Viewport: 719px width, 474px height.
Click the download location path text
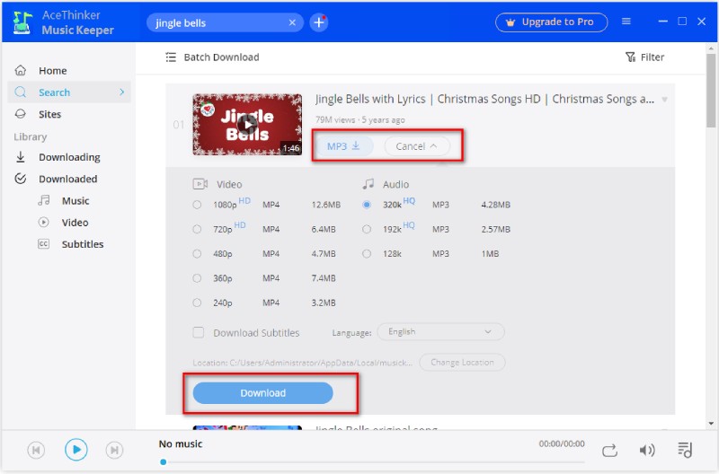(x=303, y=363)
